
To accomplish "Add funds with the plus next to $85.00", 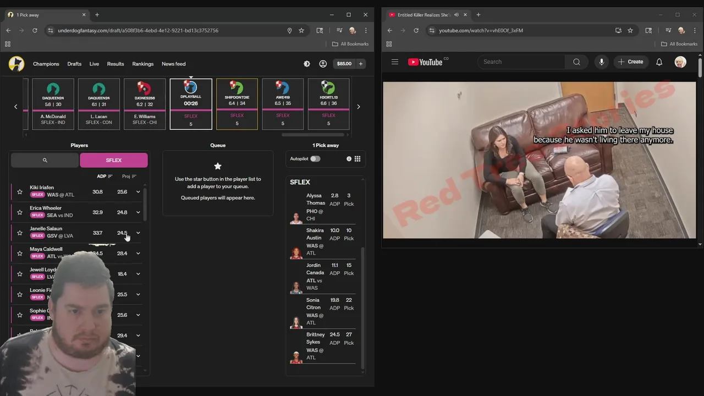I will [361, 64].
